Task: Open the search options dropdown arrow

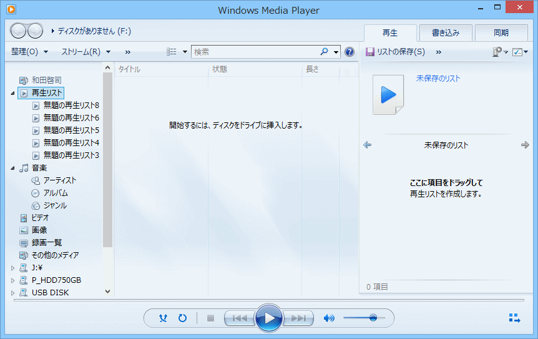Action: (336, 52)
